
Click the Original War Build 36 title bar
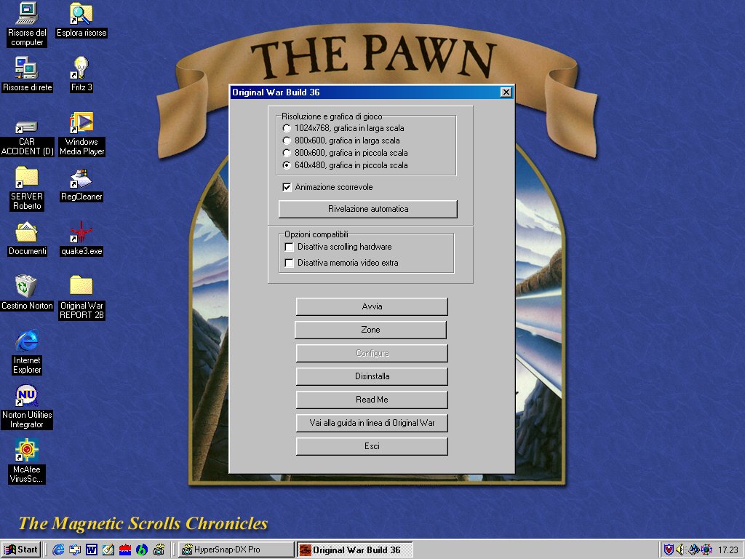coord(364,92)
